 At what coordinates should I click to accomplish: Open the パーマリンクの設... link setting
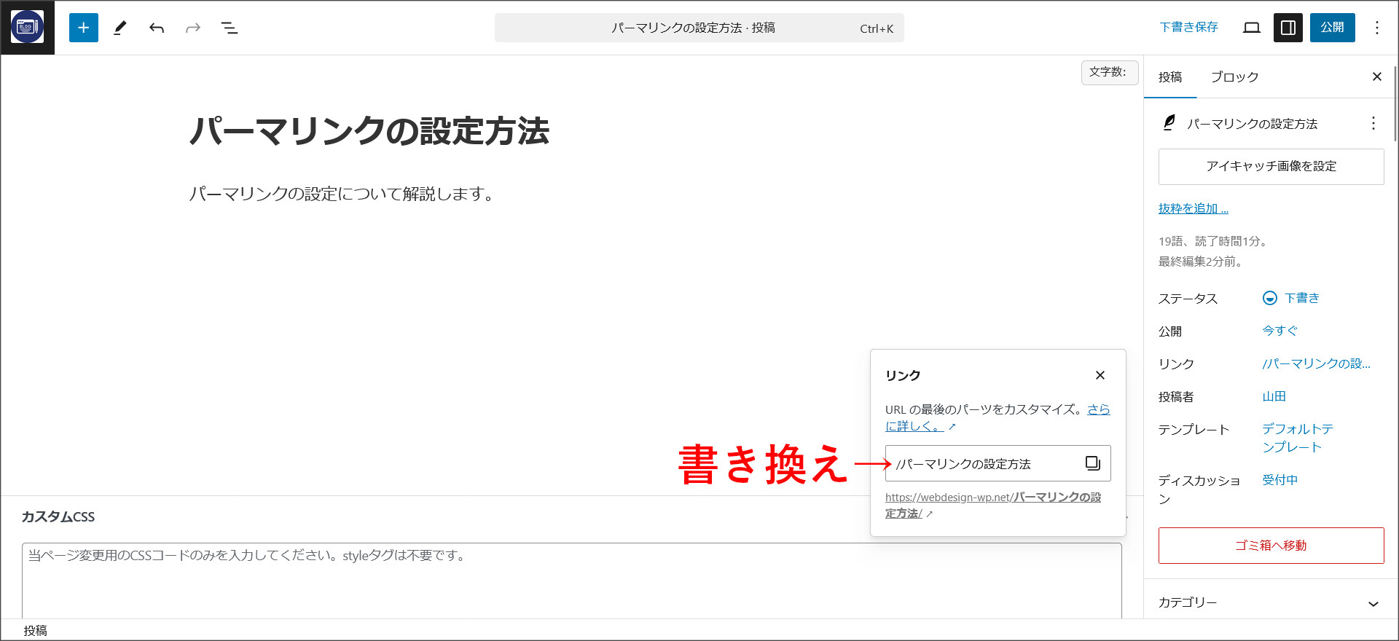click(1316, 363)
